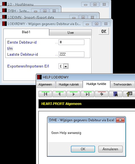Open the Exporteren/Importeren E/I dropdown
135x164 pixels.
(x=66, y=66)
